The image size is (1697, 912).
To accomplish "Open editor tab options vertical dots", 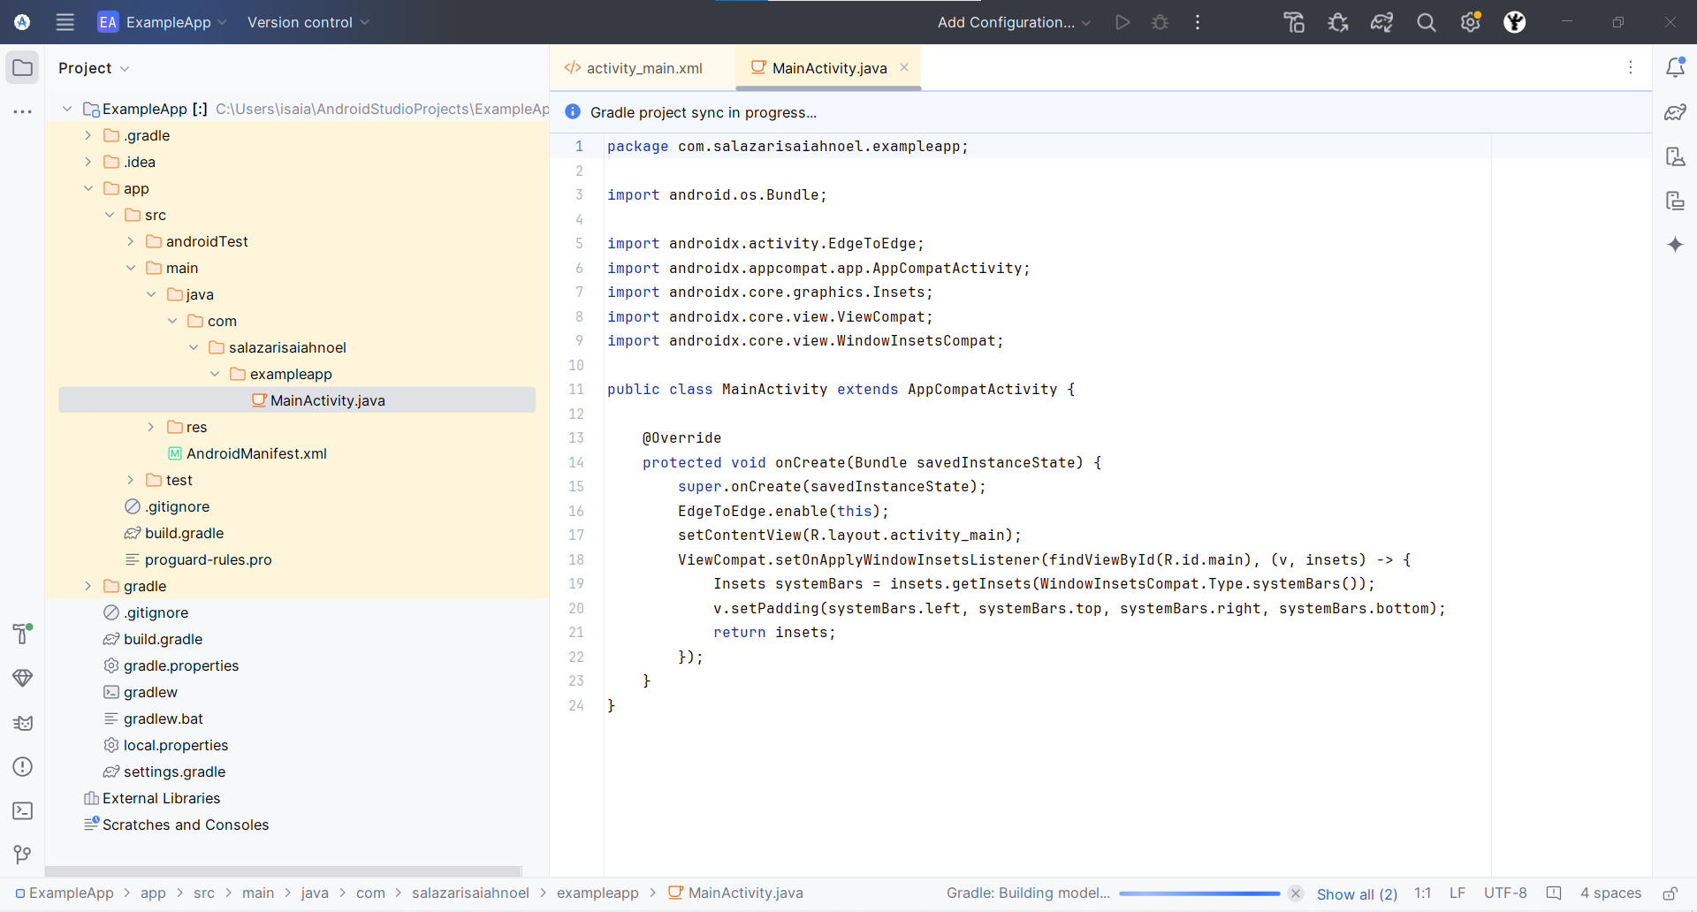I will coord(1631,67).
